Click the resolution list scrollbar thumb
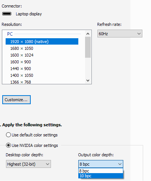This screenshot has width=151, height=181. [x=88, y=47]
